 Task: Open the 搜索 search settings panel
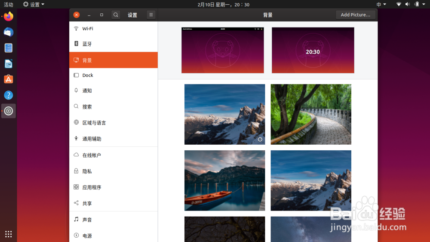[114, 107]
